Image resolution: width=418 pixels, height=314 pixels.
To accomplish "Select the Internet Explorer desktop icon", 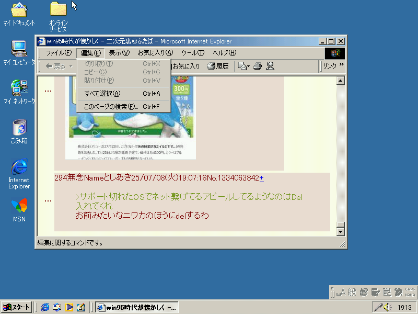I will coord(19,174).
